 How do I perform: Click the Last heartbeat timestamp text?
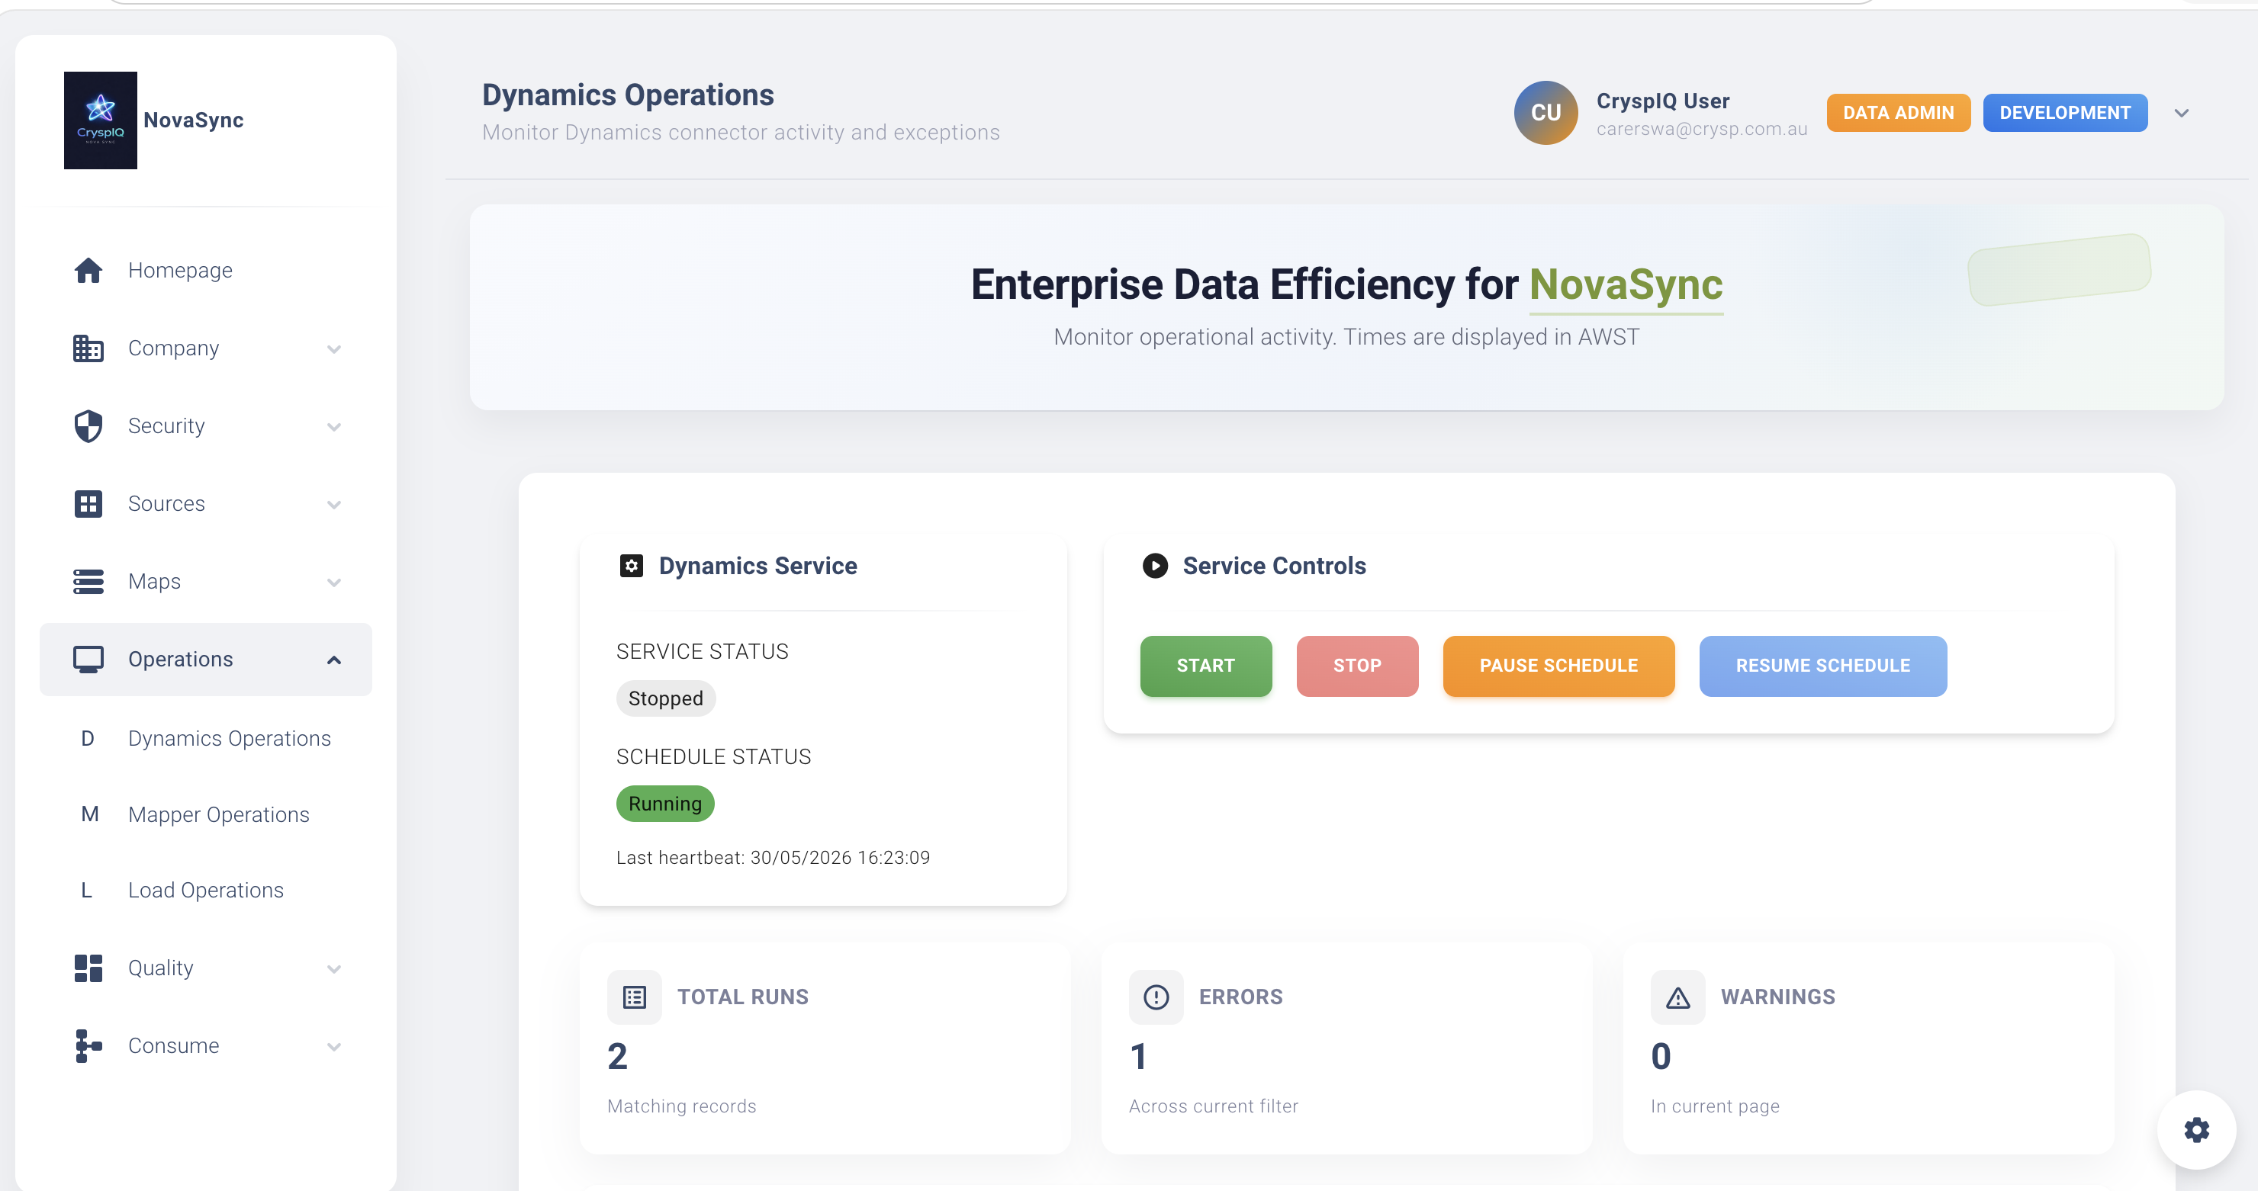tap(773, 858)
